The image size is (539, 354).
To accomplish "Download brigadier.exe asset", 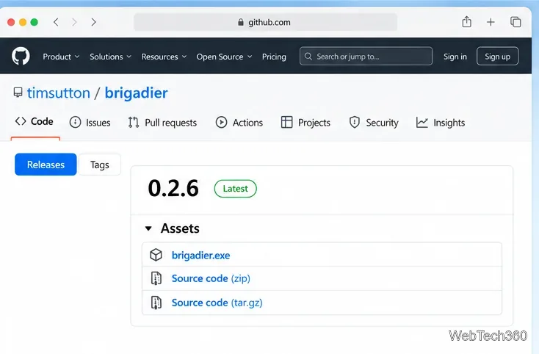I will [x=200, y=256].
